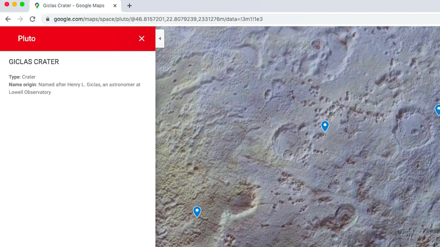Collapse the side panel with arrow

(x=160, y=39)
